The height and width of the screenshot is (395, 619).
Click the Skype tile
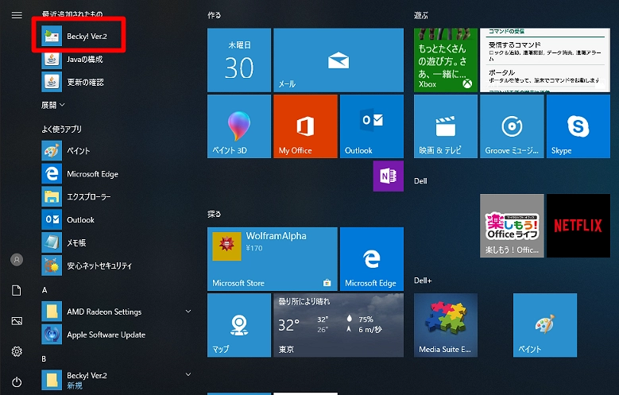point(577,126)
